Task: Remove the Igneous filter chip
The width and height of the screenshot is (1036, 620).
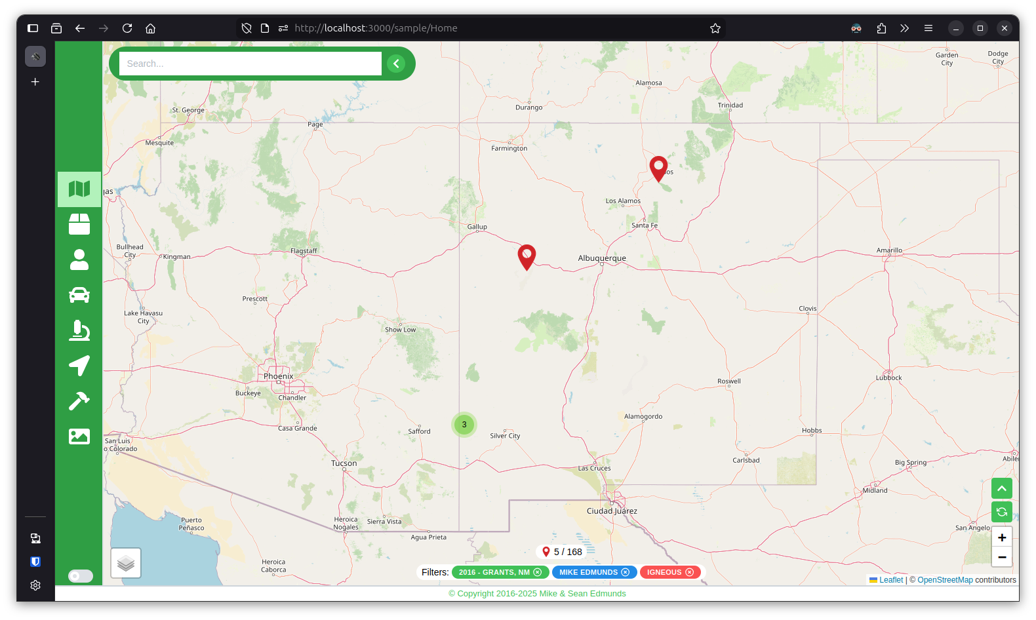Action: point(690,572)
